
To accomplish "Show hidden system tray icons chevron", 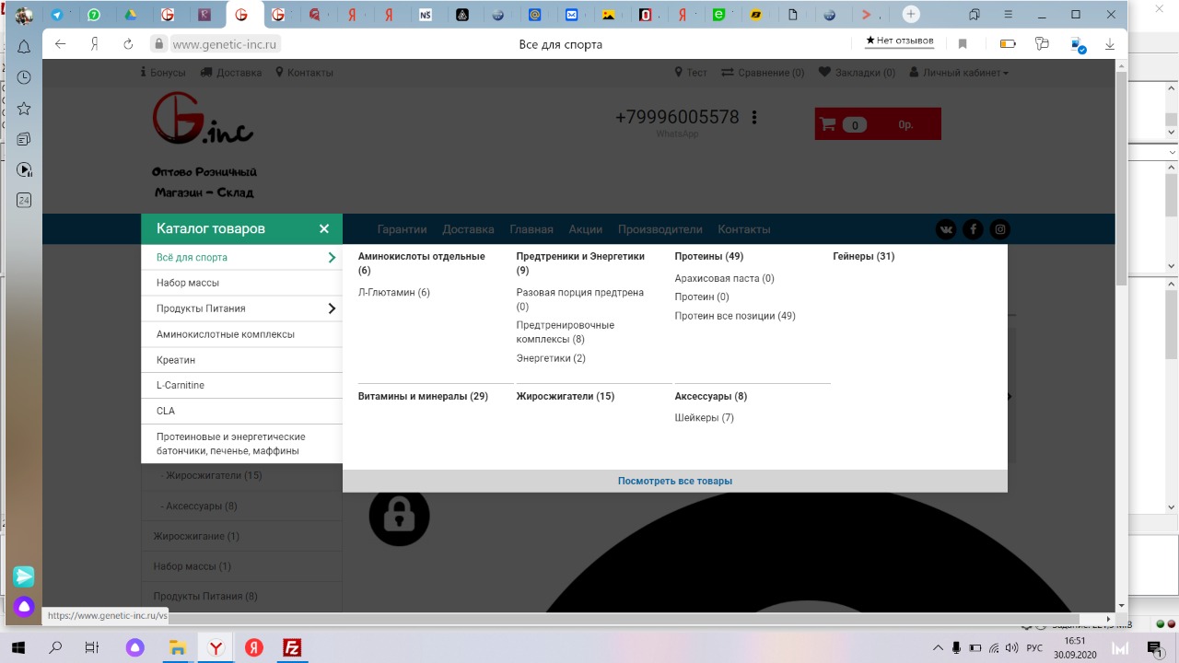I will point(938,648).
